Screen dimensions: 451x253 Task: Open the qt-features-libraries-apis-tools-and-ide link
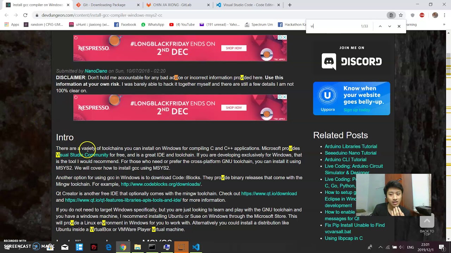tap(123, 200)
